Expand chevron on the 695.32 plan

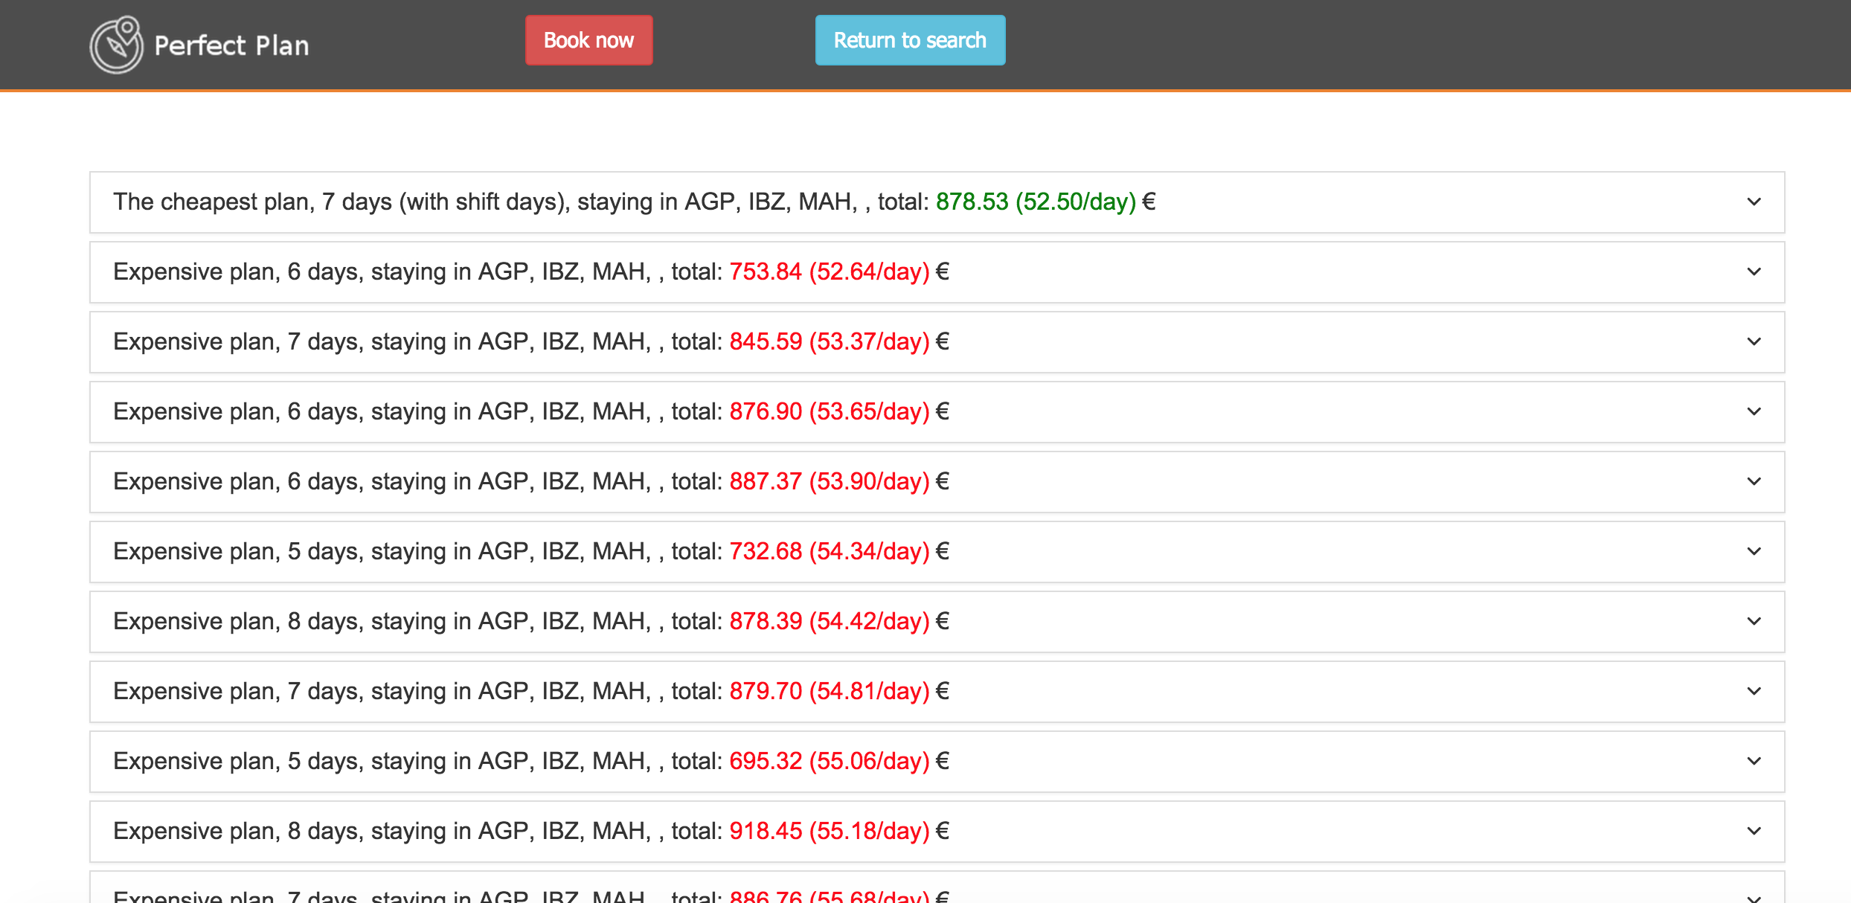[1754, 762]
